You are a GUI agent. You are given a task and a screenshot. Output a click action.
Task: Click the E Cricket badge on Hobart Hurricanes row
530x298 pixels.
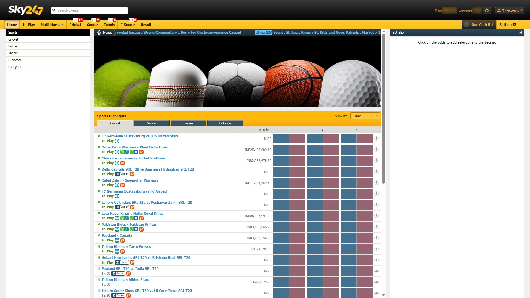(122, 262)
